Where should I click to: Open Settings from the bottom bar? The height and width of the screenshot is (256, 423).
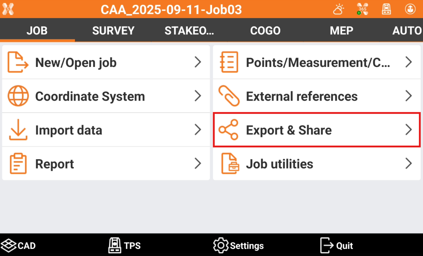click(238, 245)
